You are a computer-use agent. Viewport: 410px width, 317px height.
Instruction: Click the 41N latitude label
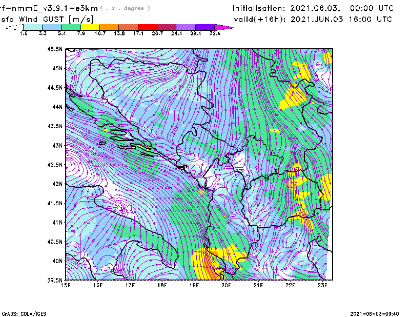[x=57, y=223]
